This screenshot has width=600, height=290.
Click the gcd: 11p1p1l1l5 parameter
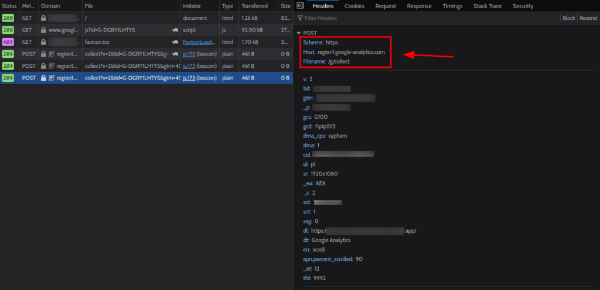pos(319,126)
